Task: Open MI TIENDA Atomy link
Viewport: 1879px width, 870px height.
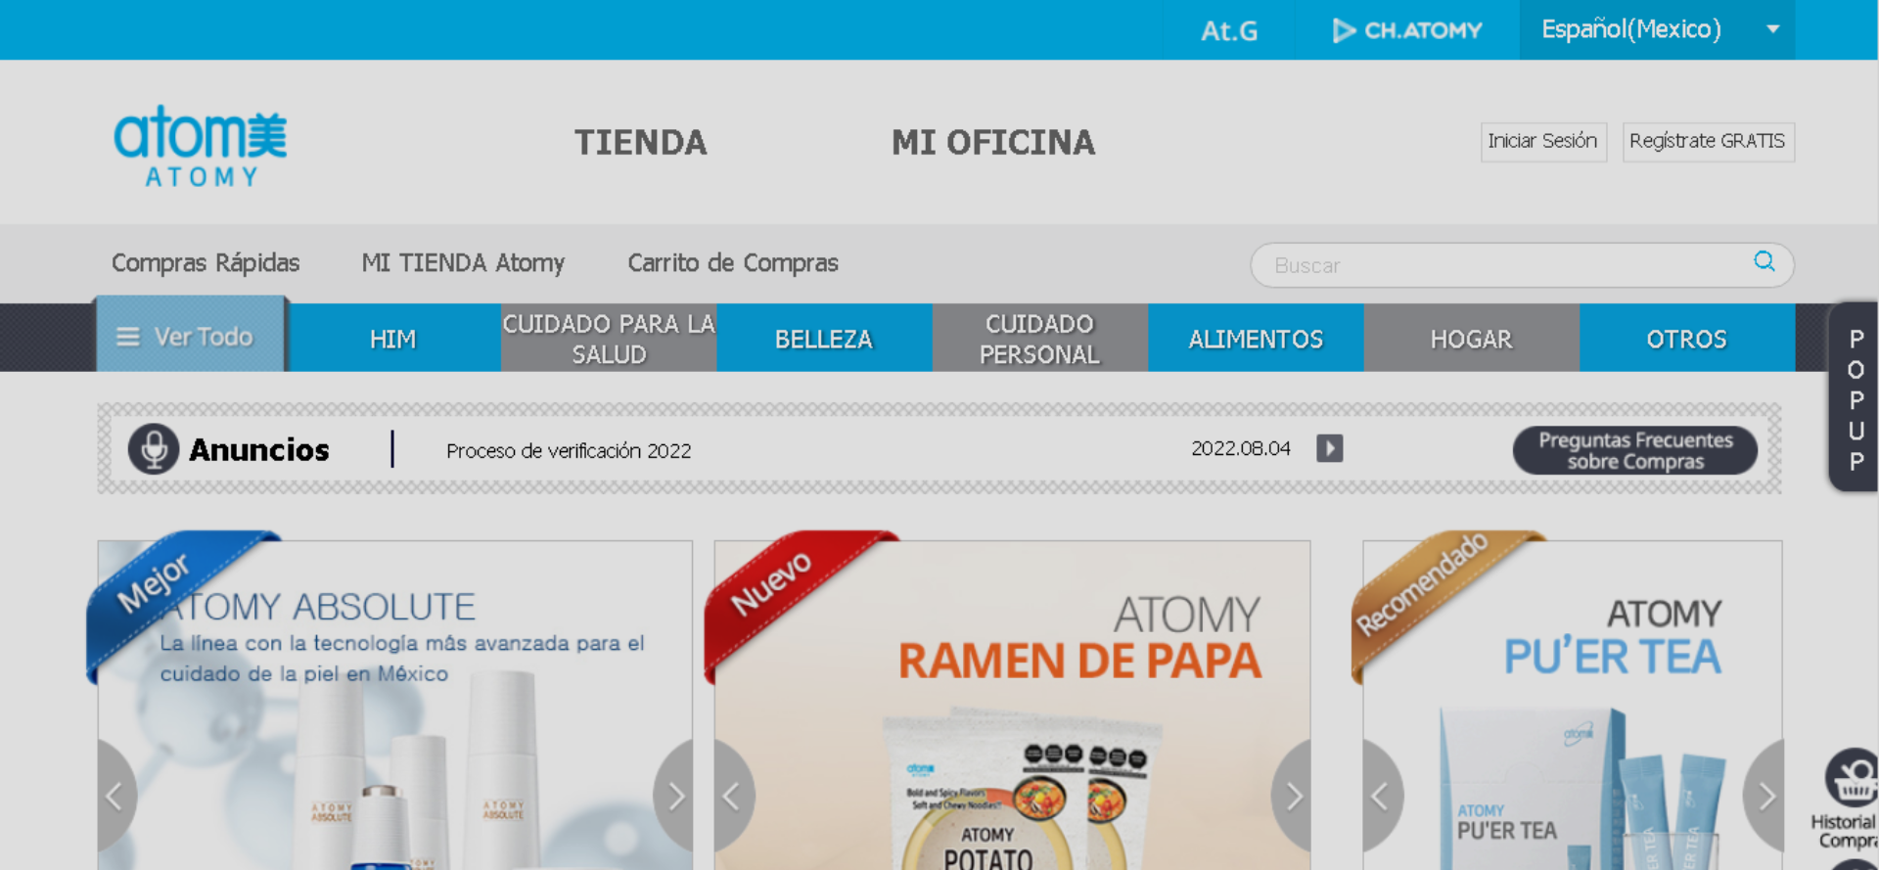Action: (463, 262)
